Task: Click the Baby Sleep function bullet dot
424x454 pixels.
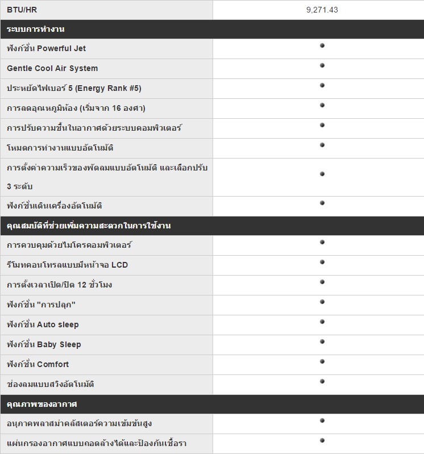Action: [x=322, y=341]
